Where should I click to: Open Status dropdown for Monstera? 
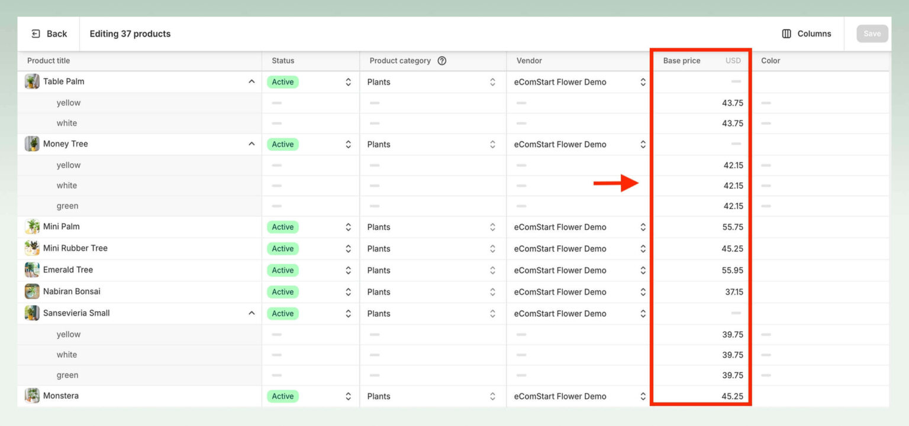click(348, 396)
